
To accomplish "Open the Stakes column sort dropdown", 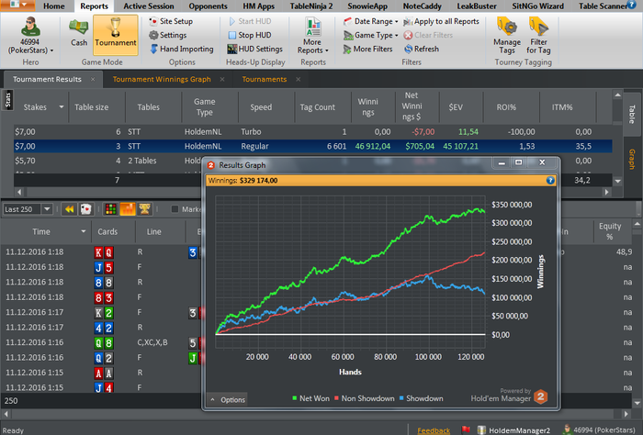I will click(62, 106).
